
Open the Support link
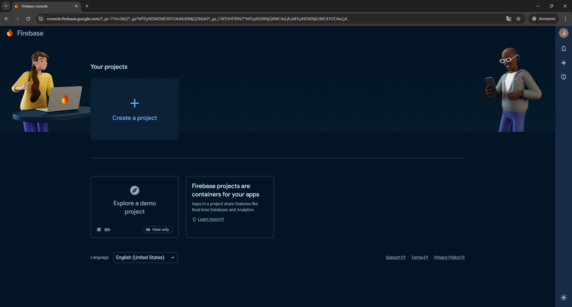click(x=393, y=258)
